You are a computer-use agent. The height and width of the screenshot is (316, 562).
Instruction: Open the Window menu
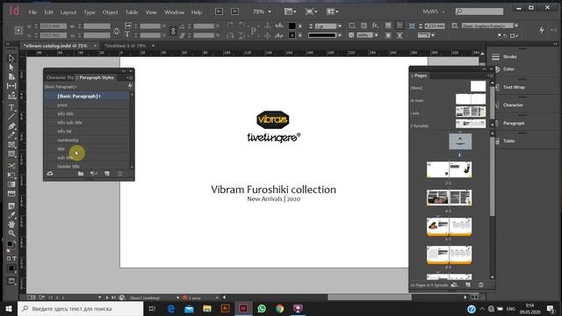174,11
